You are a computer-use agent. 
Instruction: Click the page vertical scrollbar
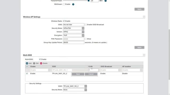coord(169,54)
